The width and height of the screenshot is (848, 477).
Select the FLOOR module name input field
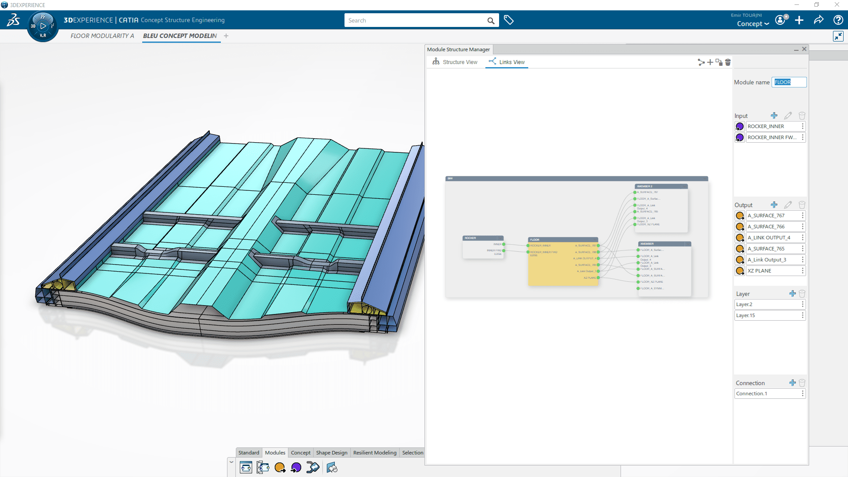click(x=788, y=82)
